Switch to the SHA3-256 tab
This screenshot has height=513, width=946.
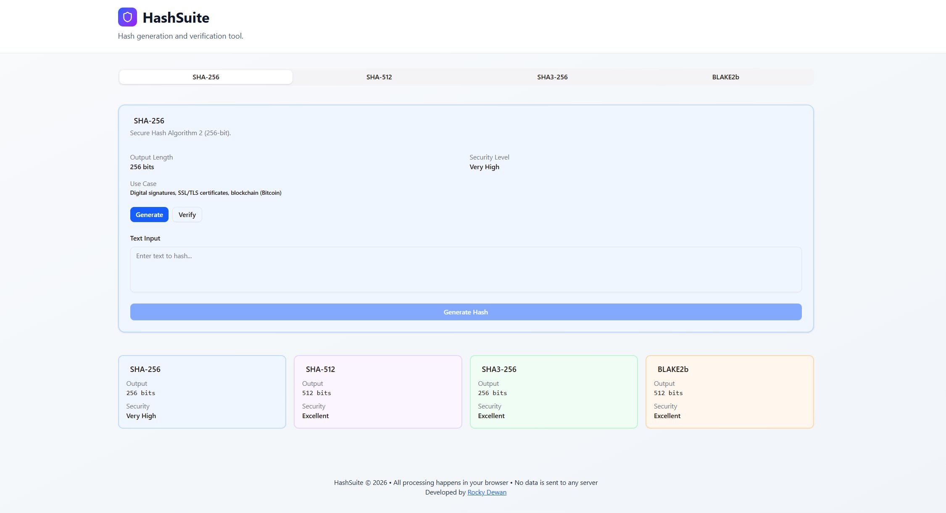point(552,77)
